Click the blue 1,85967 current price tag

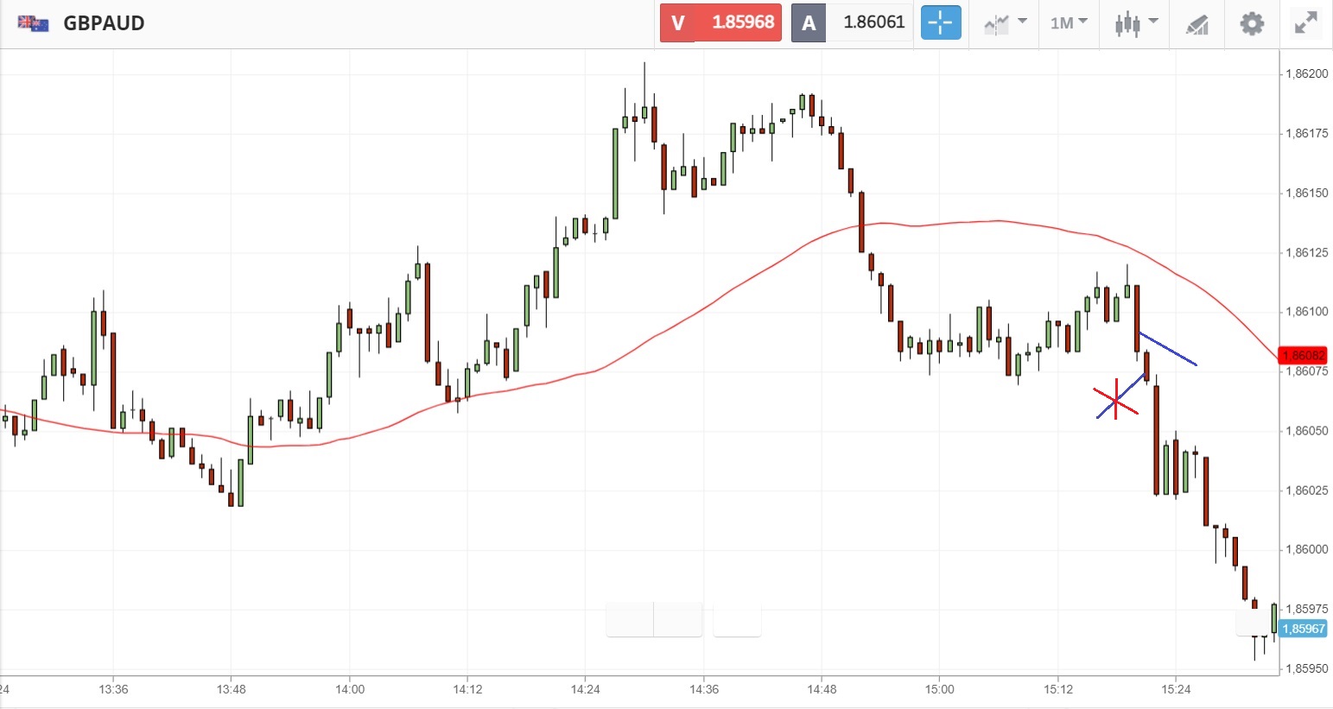1303,629
